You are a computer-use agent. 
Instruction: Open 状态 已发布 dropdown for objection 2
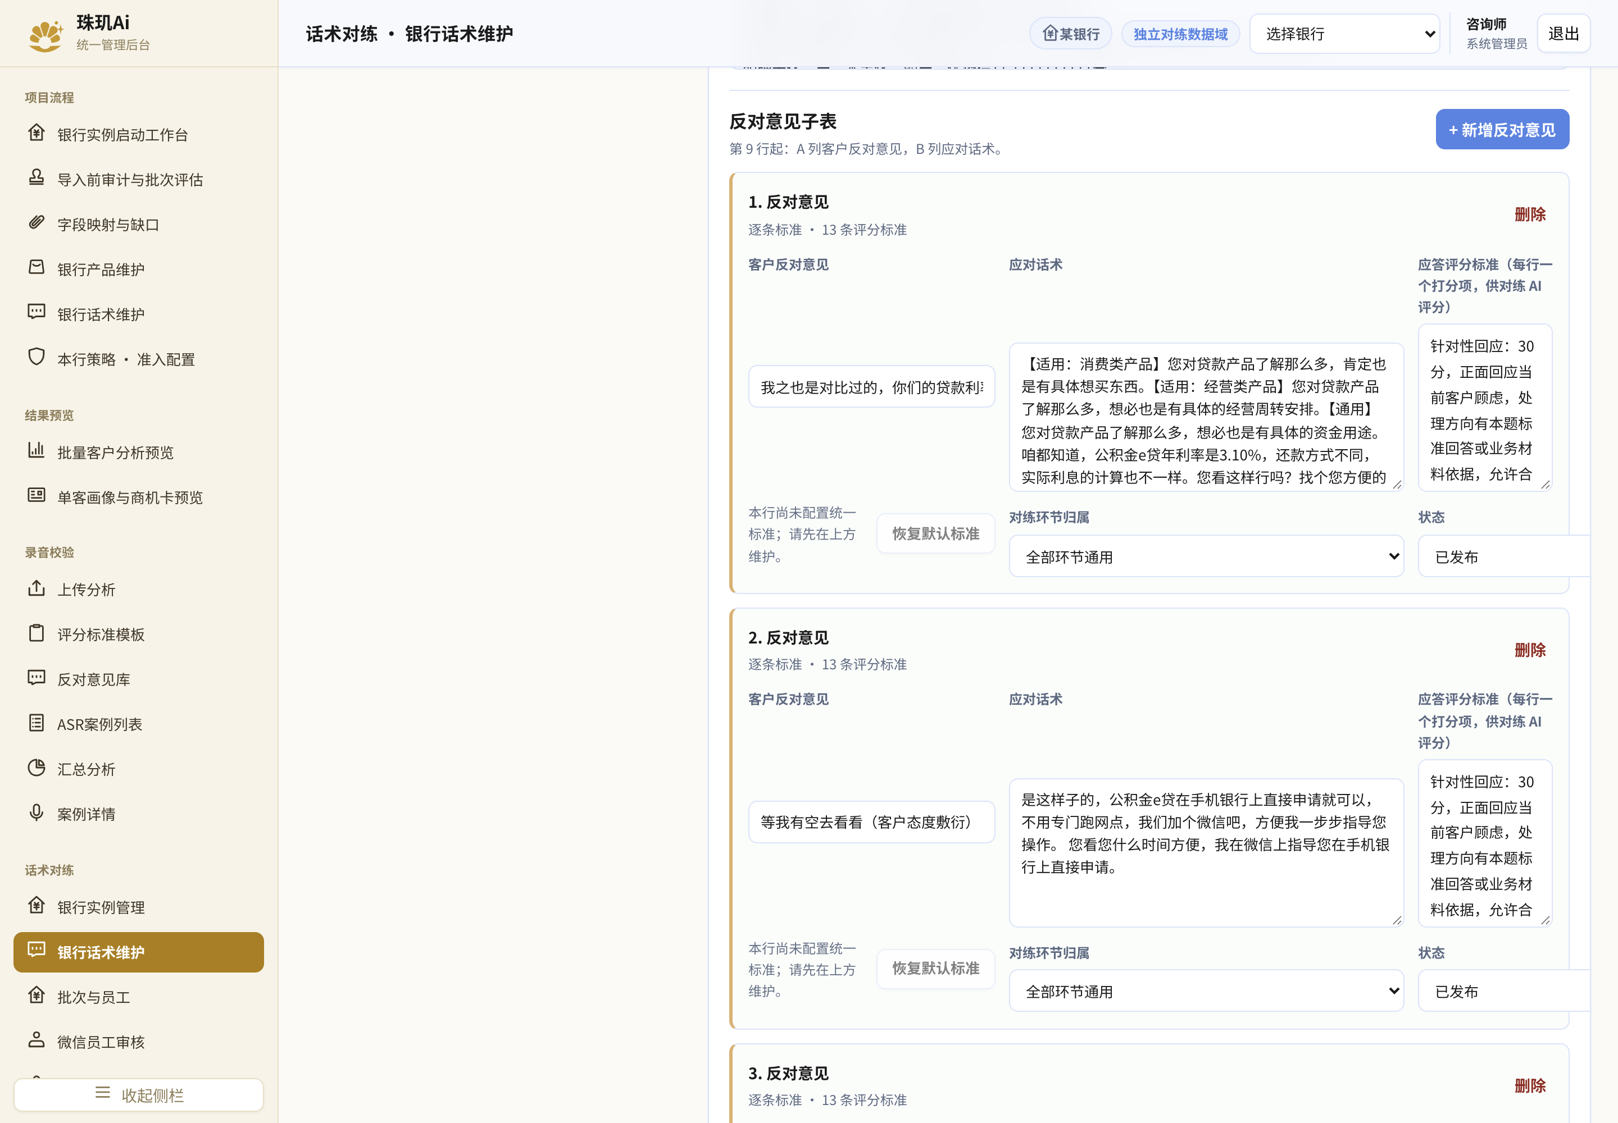1503,990
